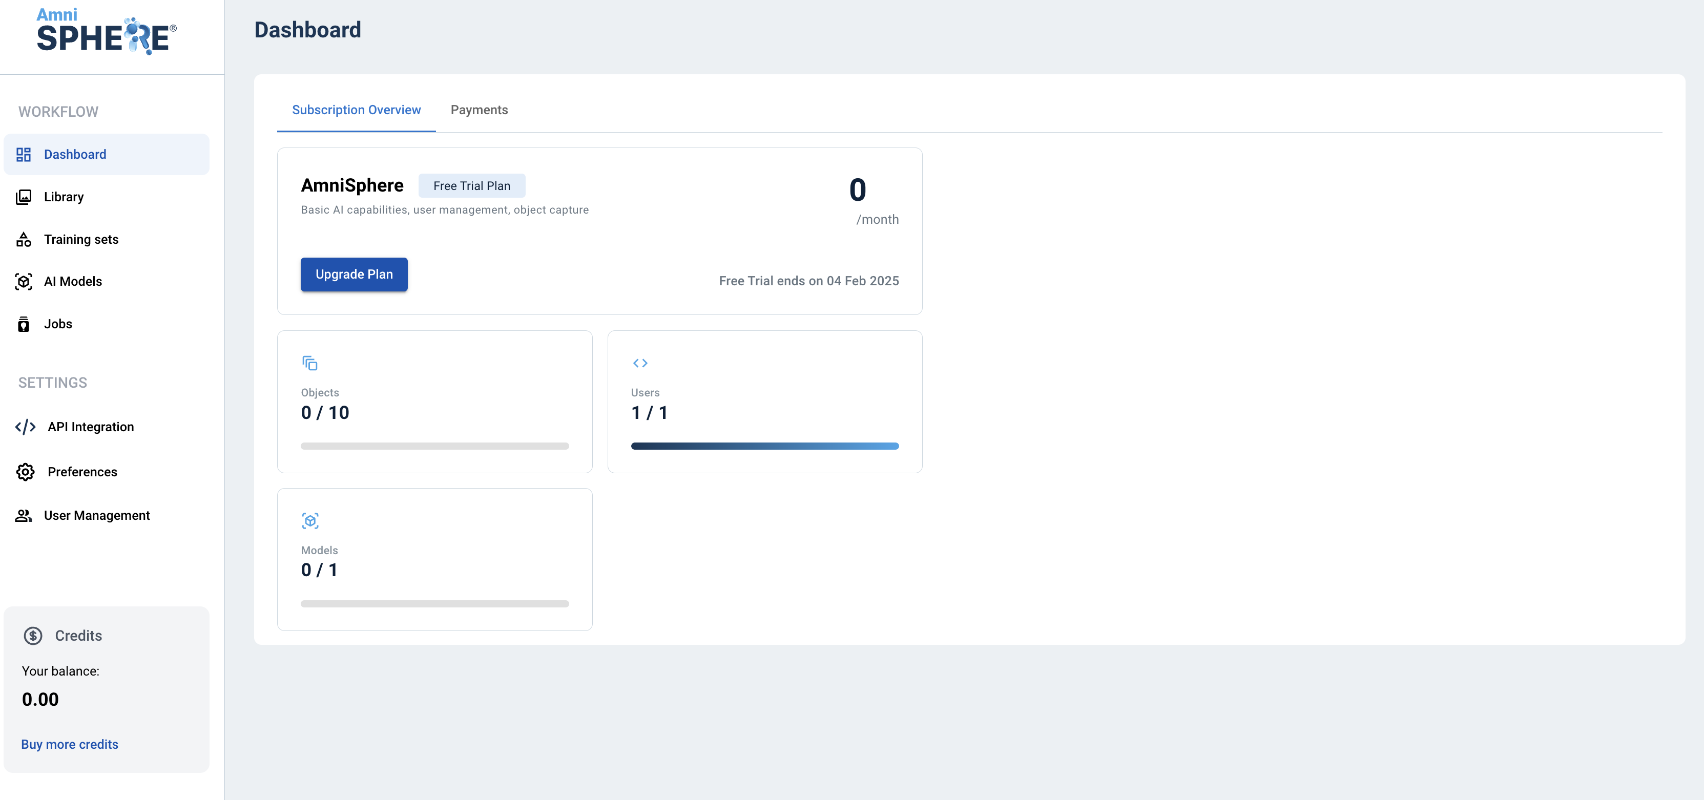Click the Dashboard page heading

307,30
